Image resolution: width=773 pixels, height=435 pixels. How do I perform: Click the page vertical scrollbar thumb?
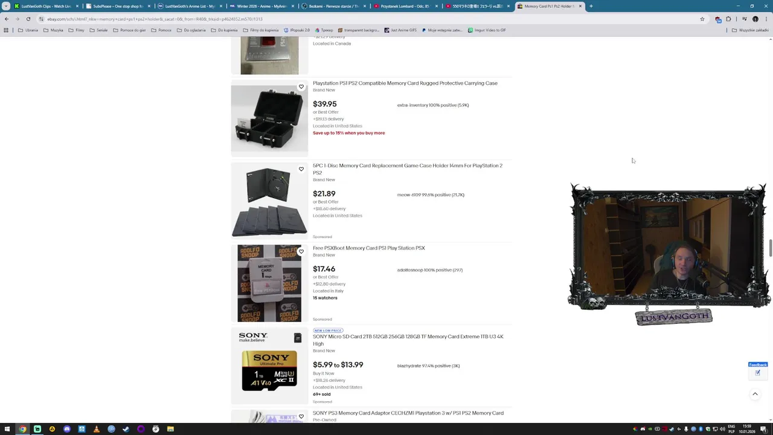point(770,248)
